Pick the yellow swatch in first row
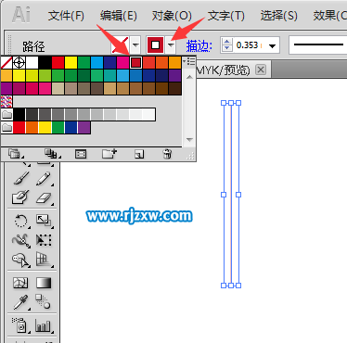347x343 pixels. click(71, 63)
